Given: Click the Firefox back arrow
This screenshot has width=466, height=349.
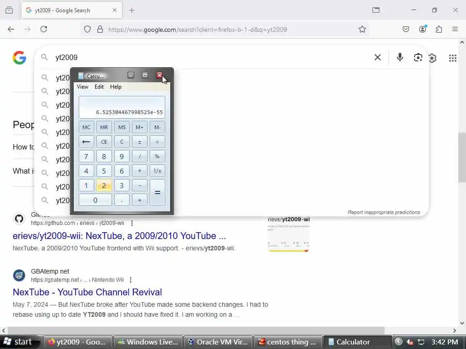Looking at the screenshot, I should pos(11,29).
